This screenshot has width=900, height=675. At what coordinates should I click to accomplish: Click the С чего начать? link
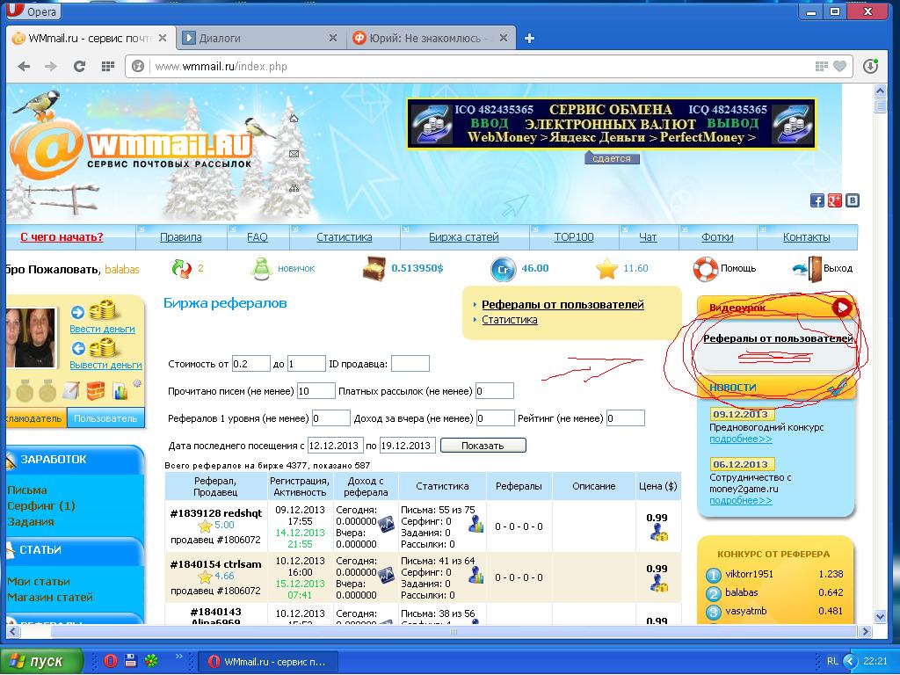click(62, 237)
